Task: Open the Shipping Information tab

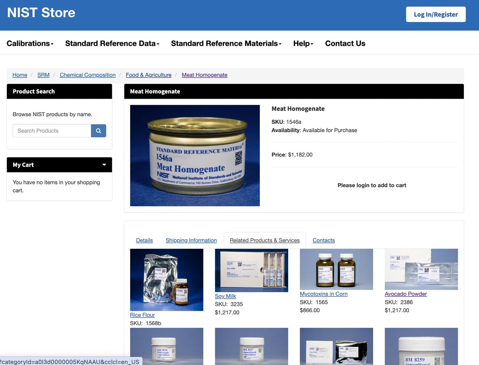Action: [x=191, y=240]
